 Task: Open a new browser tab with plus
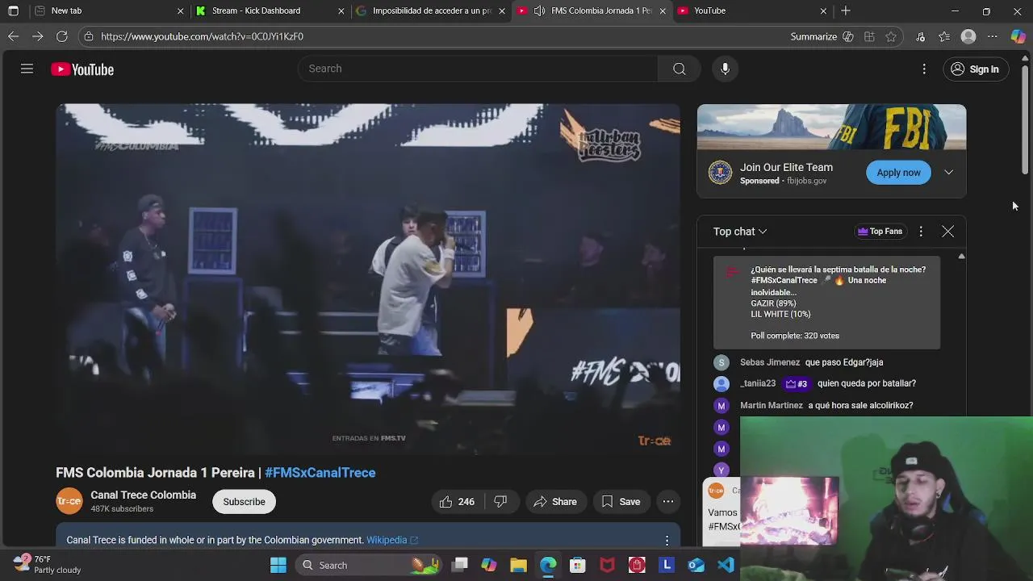[846, 10]
